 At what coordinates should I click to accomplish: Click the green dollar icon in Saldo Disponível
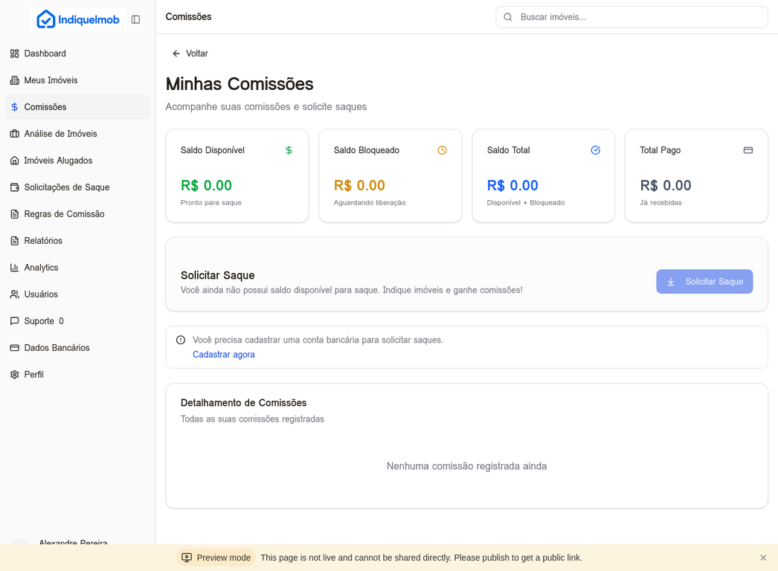click(289, 150)
